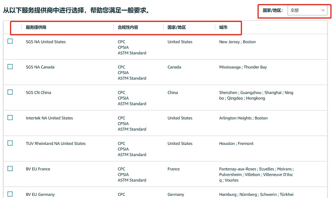Click the 合规性内容 column header
Image resolution: width=333 pixels, height=198 pixels.
(128, 27)
